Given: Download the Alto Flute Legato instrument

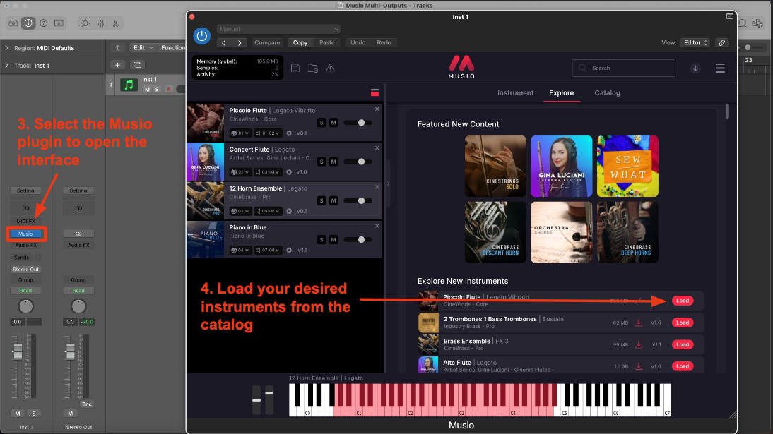Looking at the screenshot, I should coord(639,366).
